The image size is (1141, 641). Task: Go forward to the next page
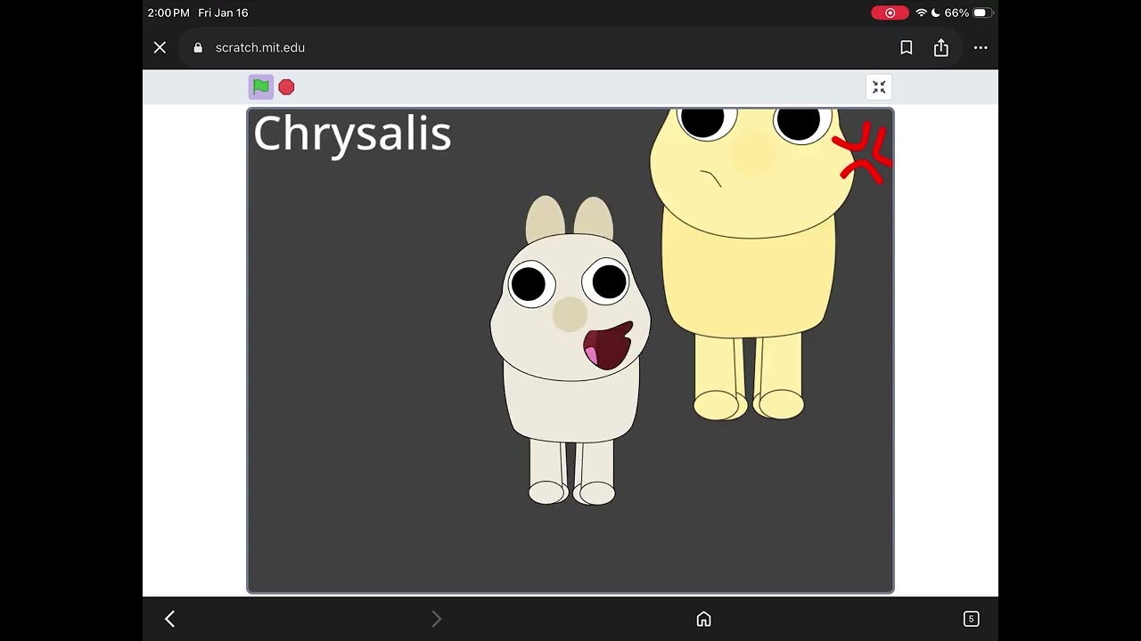(x=436, y=619)
